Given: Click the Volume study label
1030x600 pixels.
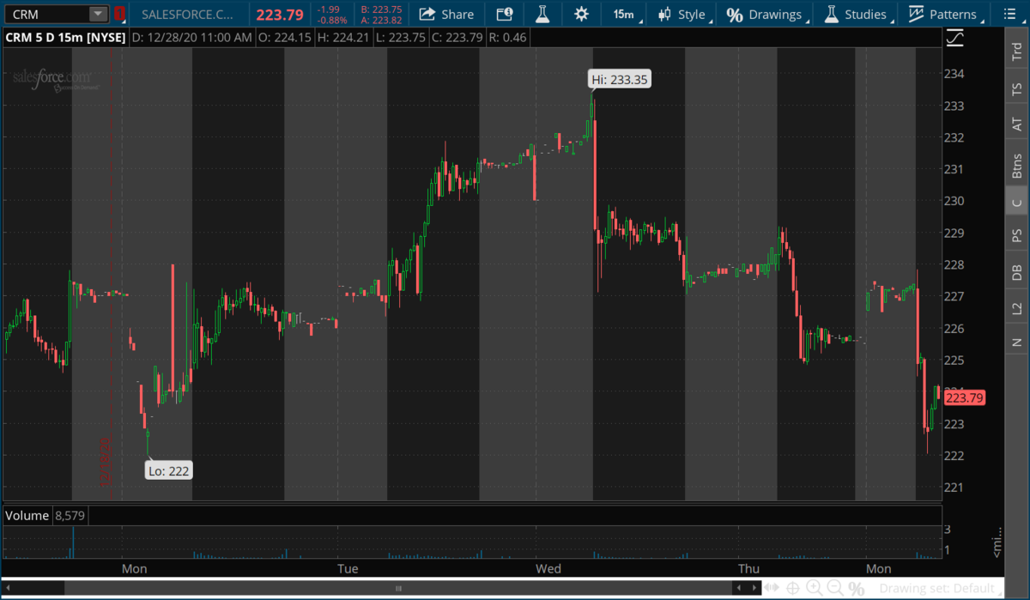Looking at the screenshot, I should [x=28, y=516].
